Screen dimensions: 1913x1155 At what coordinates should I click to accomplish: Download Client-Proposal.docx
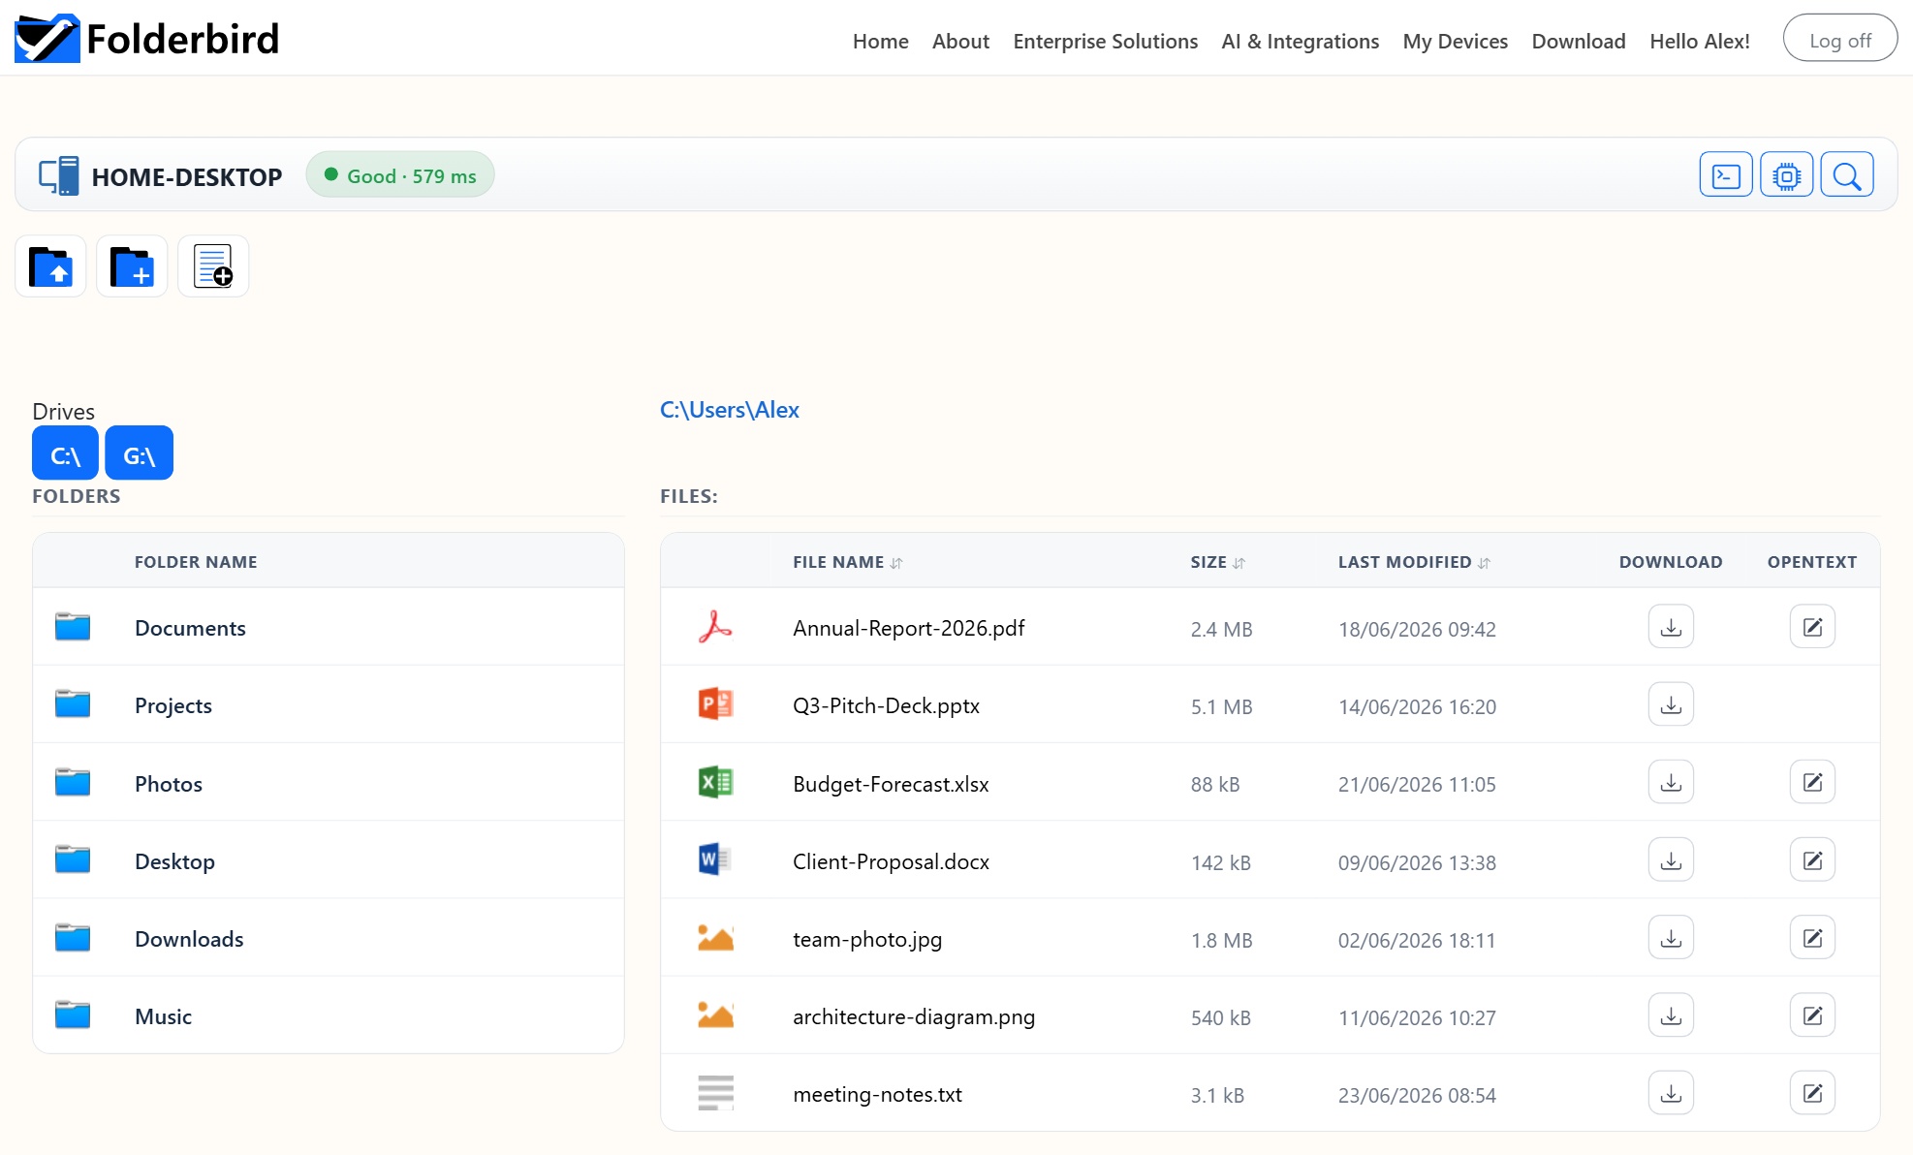[x=1671, y=860]
